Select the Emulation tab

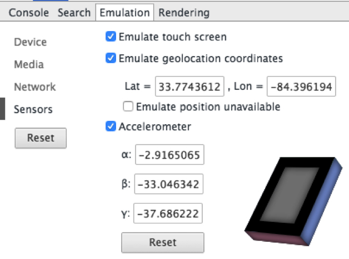point(124,12)
